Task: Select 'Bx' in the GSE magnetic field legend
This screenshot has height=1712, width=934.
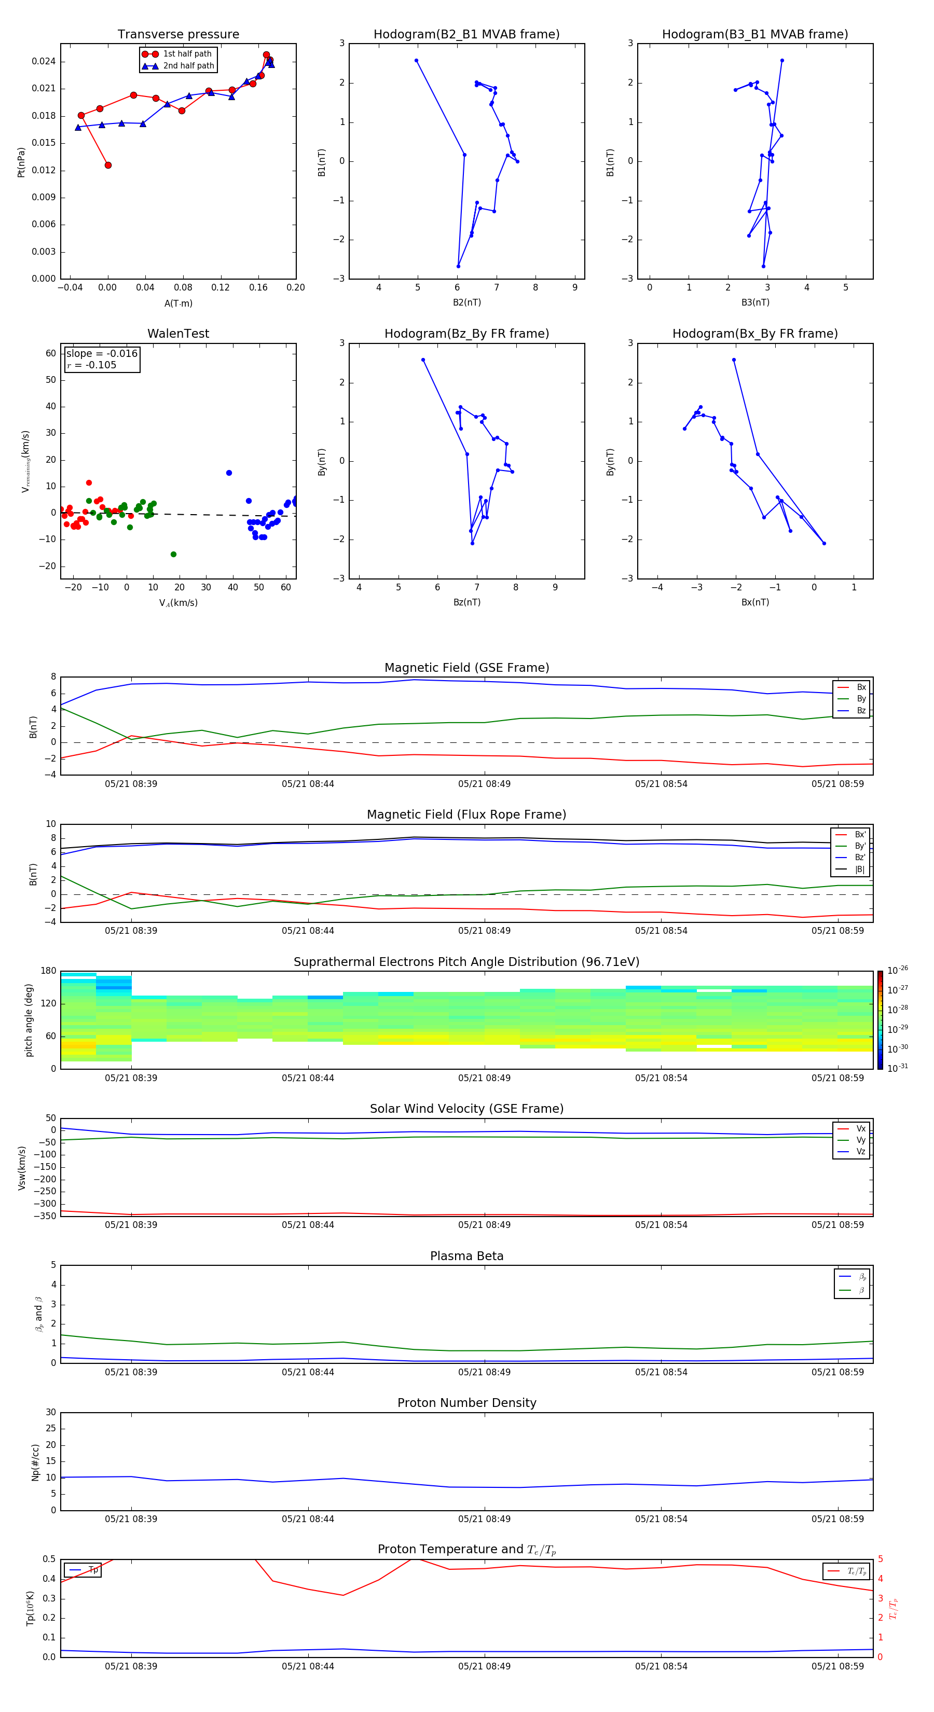Action: (851, 687)
